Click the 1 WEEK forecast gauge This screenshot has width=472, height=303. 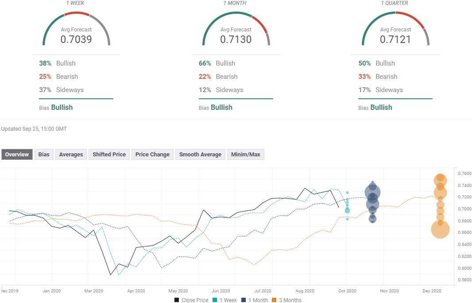coord(77,29)
